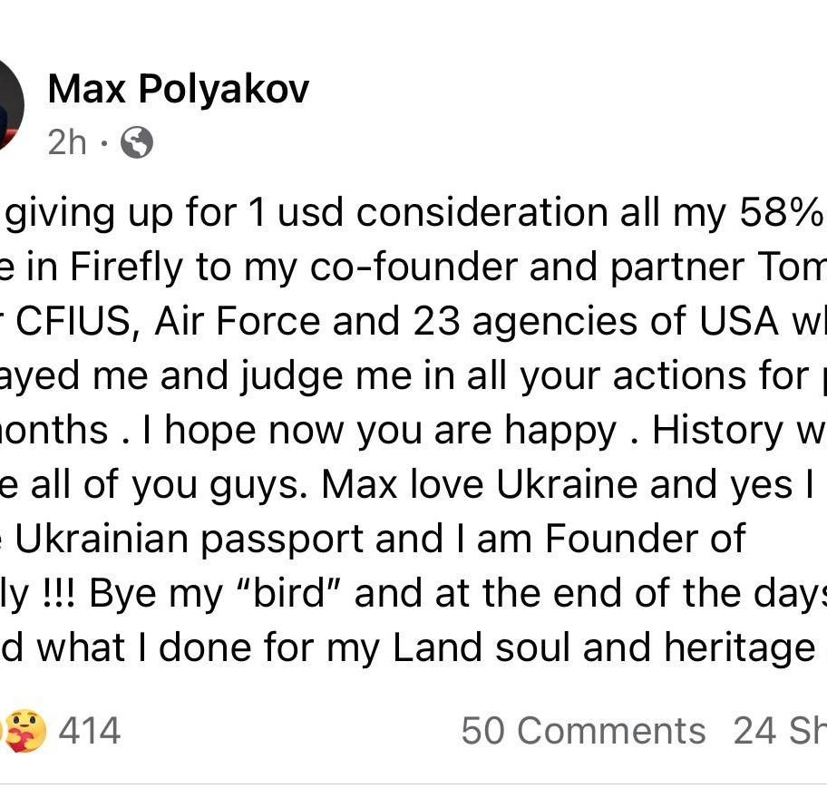
Task: Open the 24 Shares count
Action: point(780,731)
